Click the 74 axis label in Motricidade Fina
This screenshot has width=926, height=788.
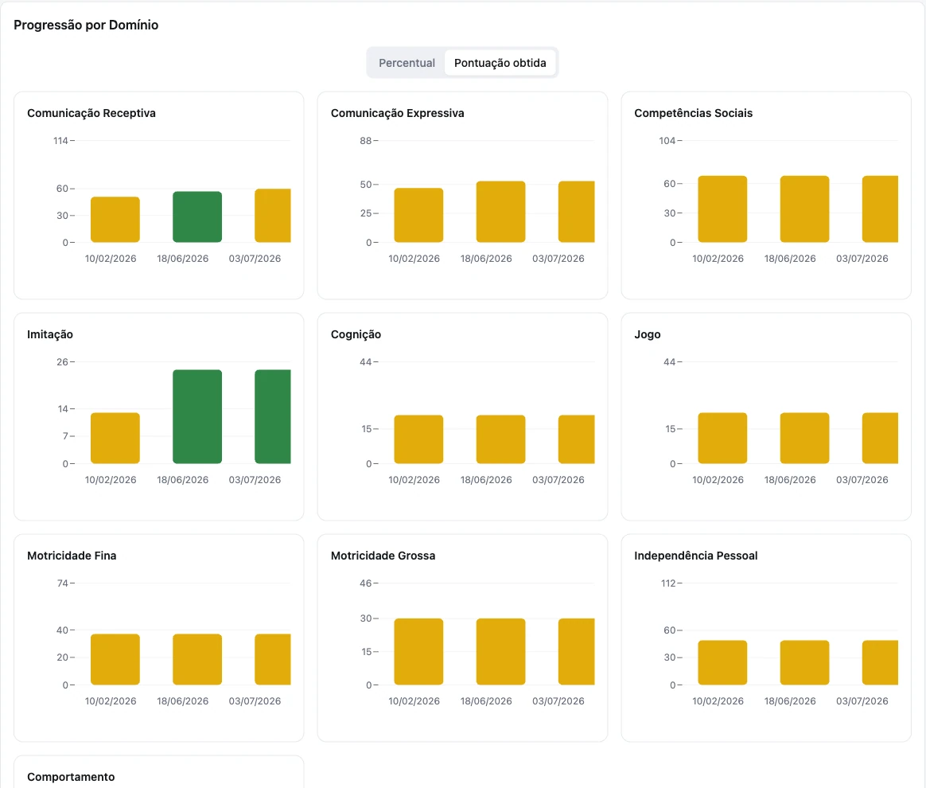pyautogui.click(x=63, y=583)
